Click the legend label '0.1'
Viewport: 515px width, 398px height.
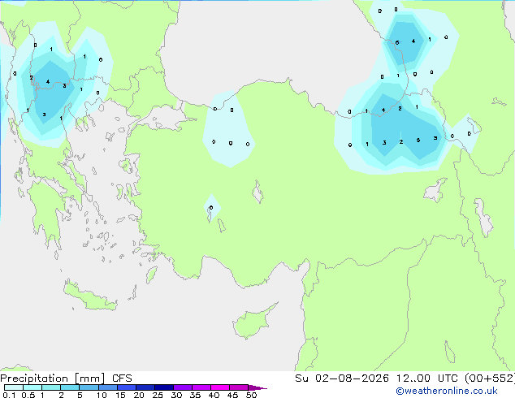(x=9, y=395)
